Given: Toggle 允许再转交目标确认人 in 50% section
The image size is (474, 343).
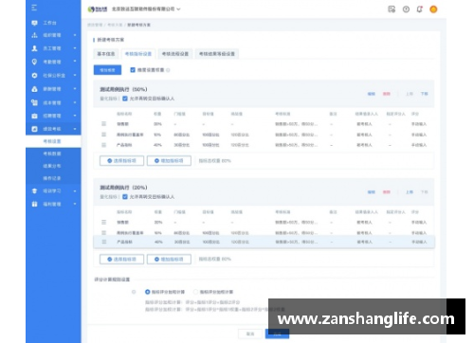Looking at the screenshot, I should (125, 99).
